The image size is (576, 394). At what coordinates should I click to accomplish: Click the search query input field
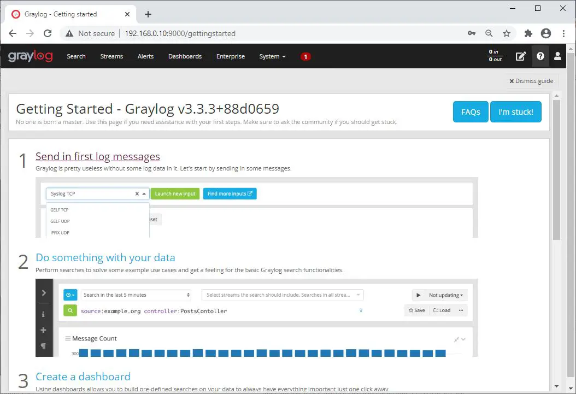click(219, 310)
